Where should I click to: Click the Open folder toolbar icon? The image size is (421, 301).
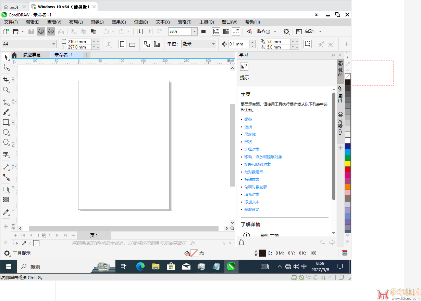(x=16, y=31)
